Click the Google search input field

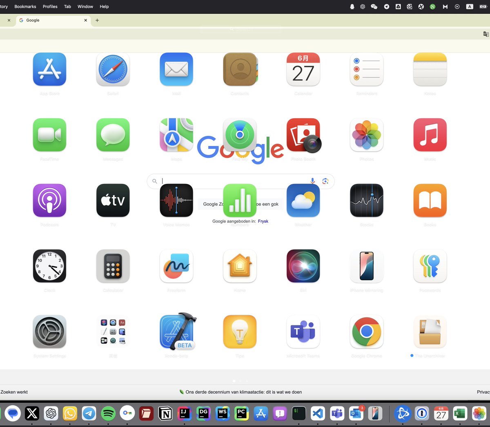click(x=241, y=181)
